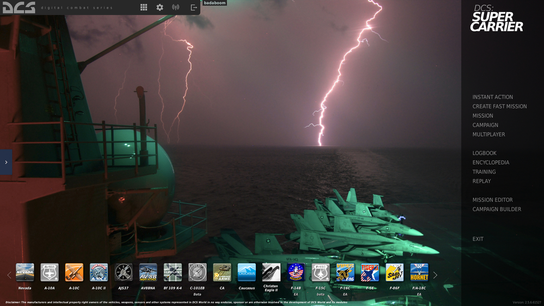Click the broadcast signal icon in top bar
The width and height of the screenshot is (544, 306).
point(176,7)
